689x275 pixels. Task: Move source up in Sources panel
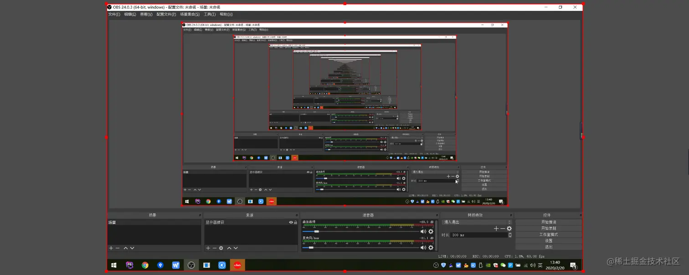tap(229, 248)
